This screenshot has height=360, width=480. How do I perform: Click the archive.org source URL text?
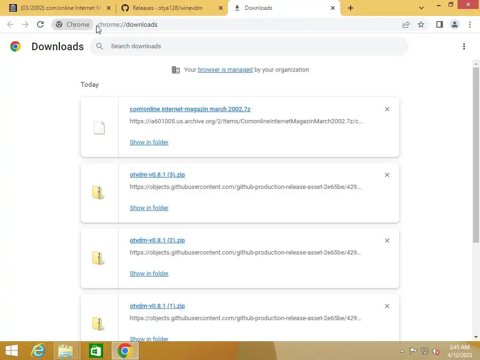tap(246, 121)
